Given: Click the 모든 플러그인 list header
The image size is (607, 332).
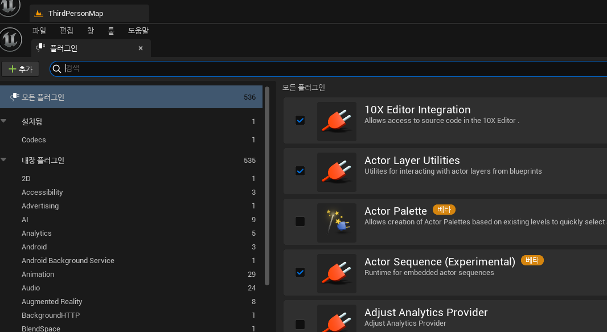Looking at the screenshot, I should pyautogui.click(x=303, y=88).
